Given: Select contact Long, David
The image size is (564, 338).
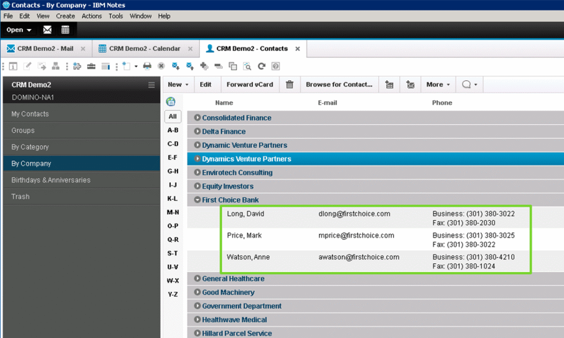Looking at the screenshot, I should point(245,214).
